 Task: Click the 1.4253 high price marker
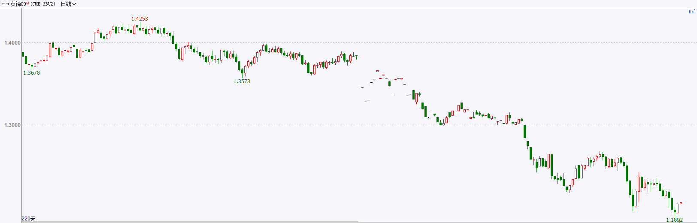pos(139,18)
